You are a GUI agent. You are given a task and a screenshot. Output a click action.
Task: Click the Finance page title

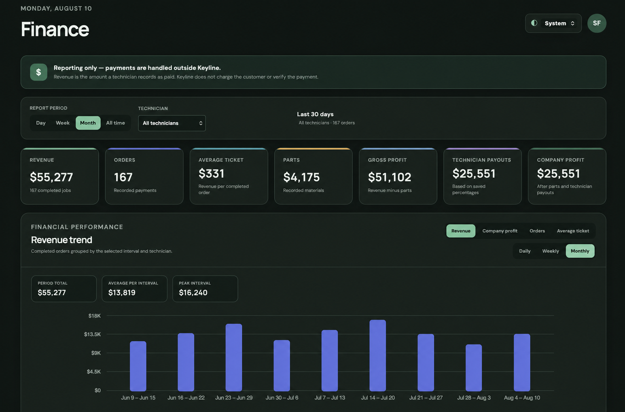point(55,29)
